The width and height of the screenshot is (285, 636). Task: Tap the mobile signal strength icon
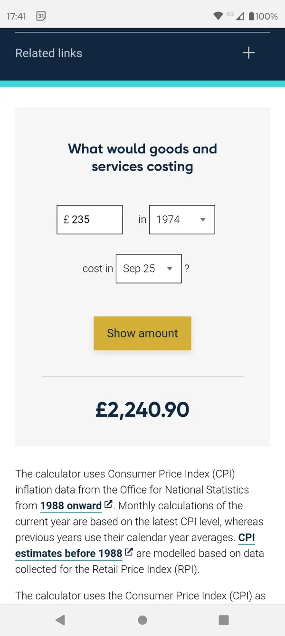click(240, 16)
